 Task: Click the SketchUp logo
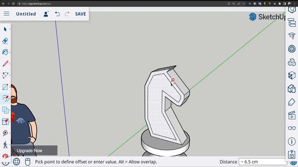click(x=267, y=17)
